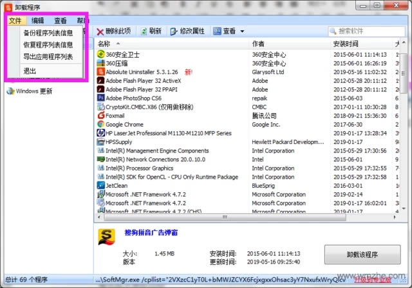
Task: Click Glarysoft Ltd author cell
Action: [268, 72]
